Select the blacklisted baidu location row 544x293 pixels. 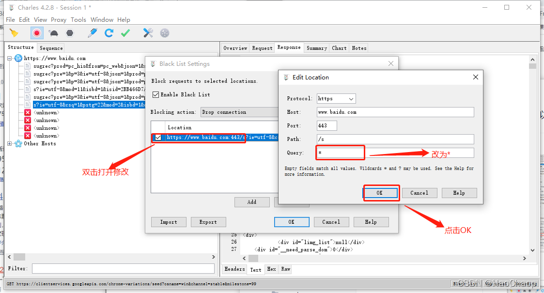[x=215, y=138]
